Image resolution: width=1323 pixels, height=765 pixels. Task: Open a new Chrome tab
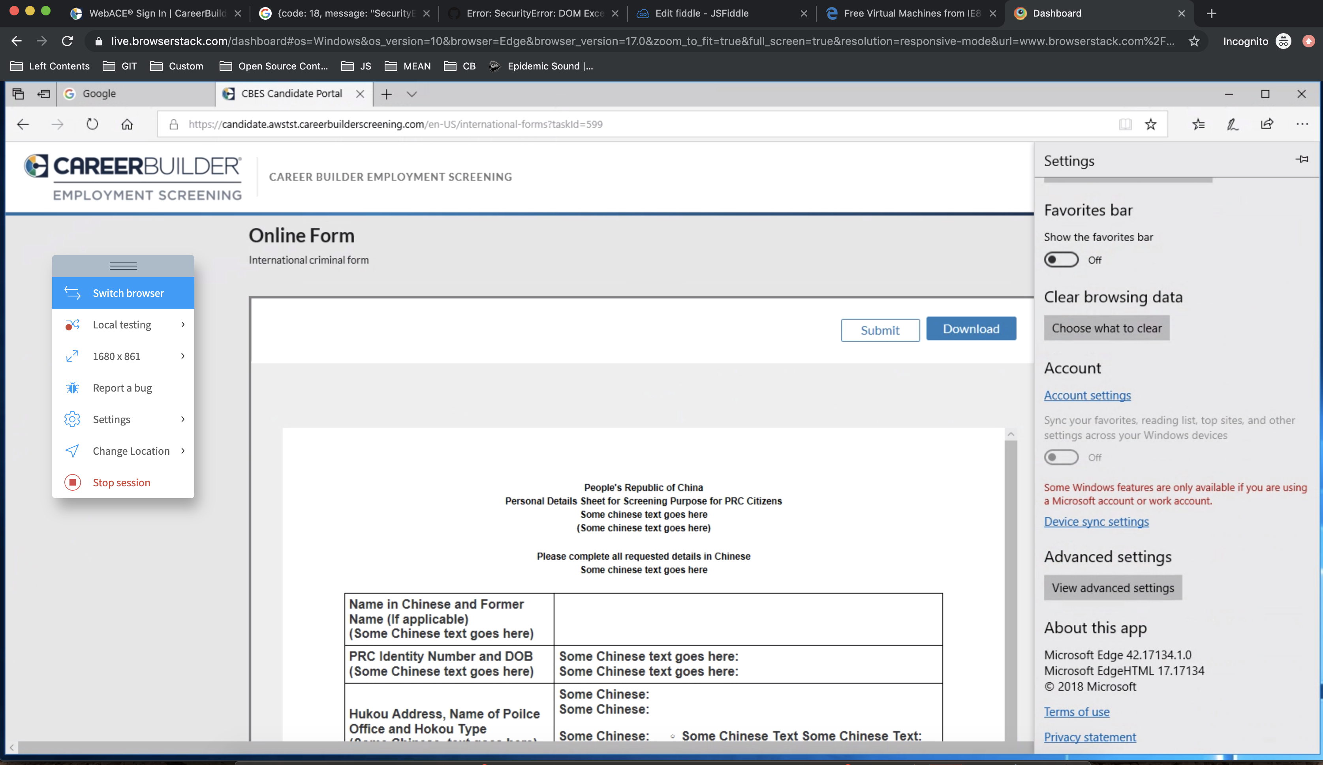click(1211, 14)
